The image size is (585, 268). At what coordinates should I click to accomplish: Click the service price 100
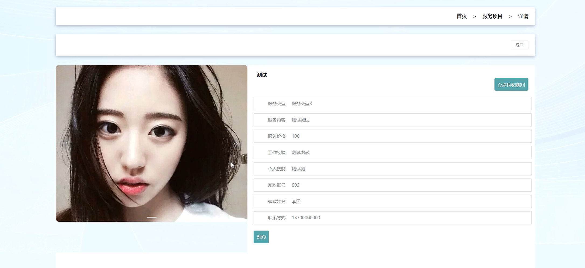tap(295, 136)
